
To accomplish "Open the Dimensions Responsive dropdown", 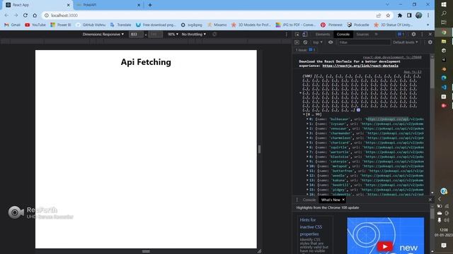I will coord(103,35).
